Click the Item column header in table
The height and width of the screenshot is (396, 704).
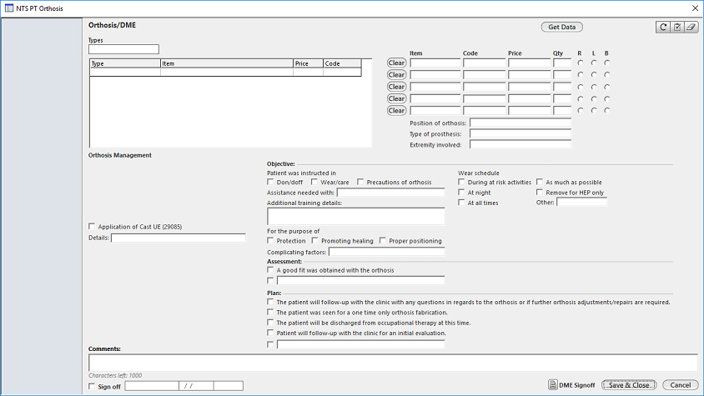227,63
